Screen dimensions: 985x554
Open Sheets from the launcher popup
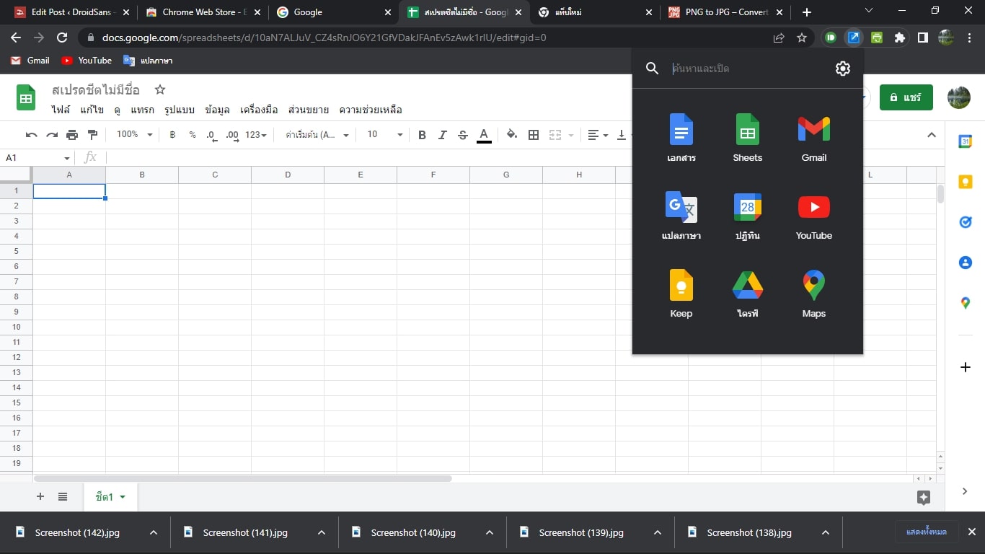[x=747, y=137]
